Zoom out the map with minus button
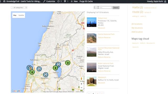This screenshot has height=94, width=168. [x=81, y=88]
